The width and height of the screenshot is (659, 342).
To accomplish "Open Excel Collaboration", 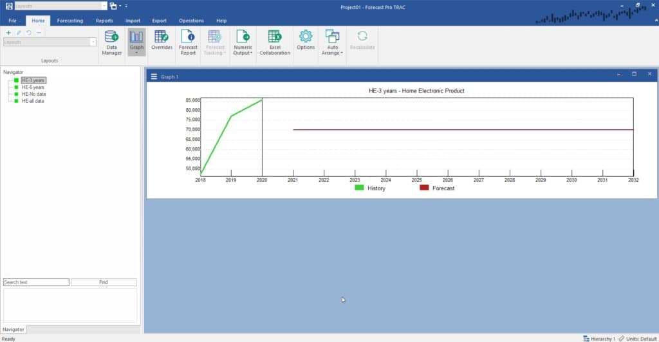I will [275, 42].
